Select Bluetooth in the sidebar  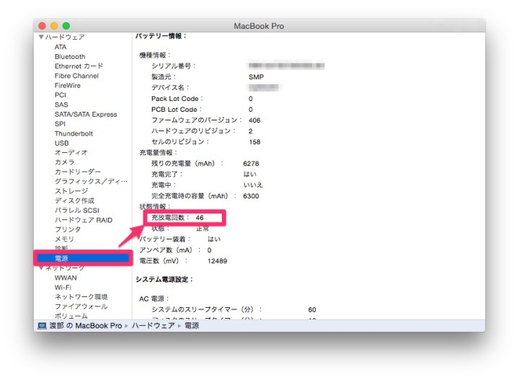tap(70, 56)
